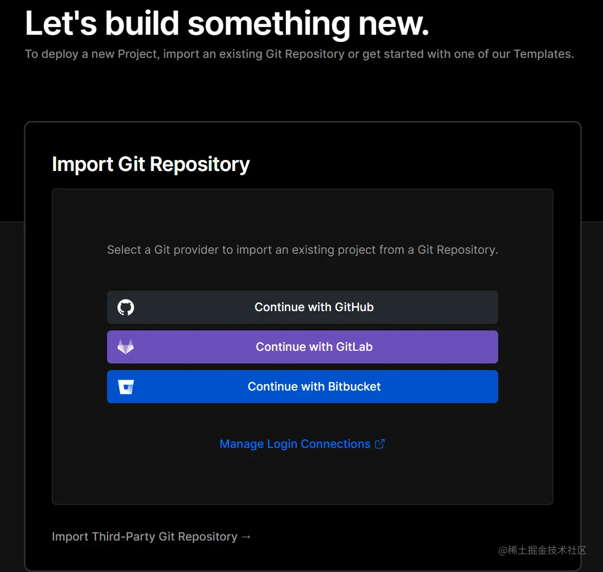603x572 pixels.
Task: Click the external link icon beside Manage Login Connections
Action: point(380,444)
